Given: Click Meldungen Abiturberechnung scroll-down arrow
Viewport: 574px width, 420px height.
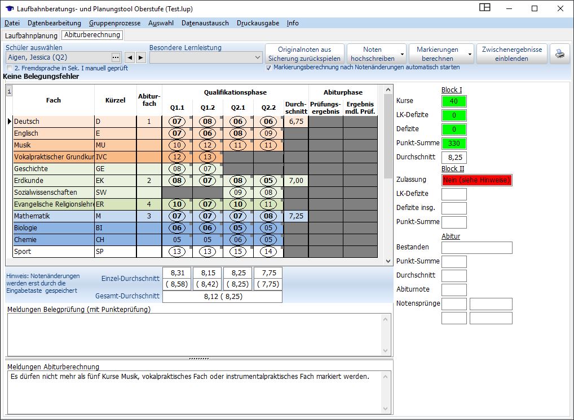Looking at the screenshot, I should point(385,409).
